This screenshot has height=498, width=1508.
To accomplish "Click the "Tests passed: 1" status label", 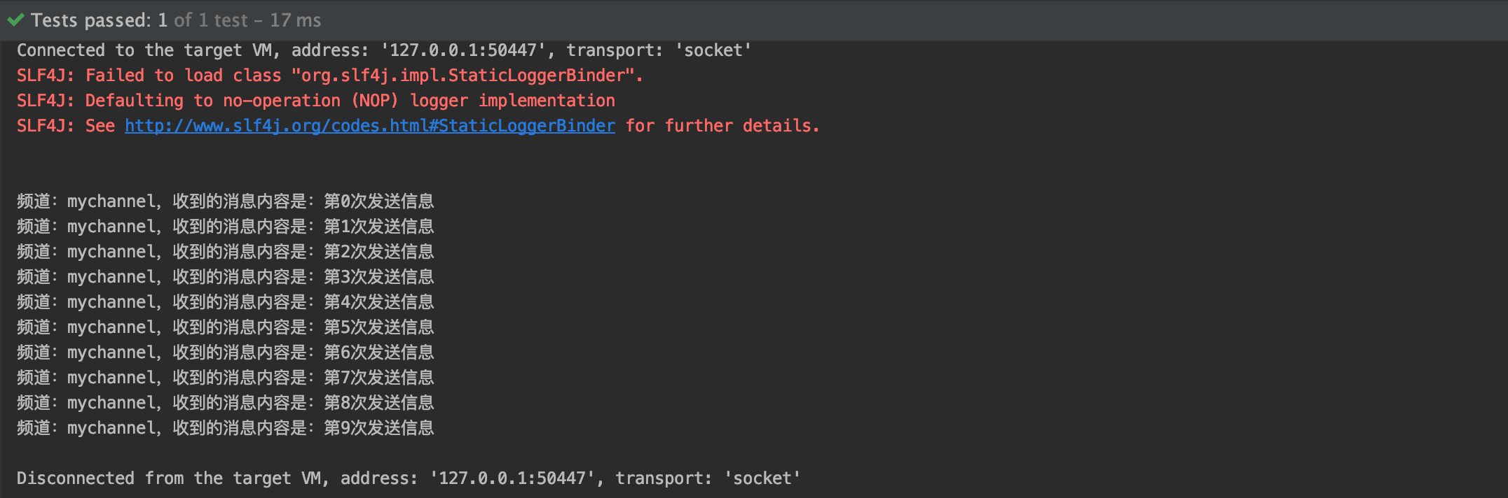I will pos(99,20).
